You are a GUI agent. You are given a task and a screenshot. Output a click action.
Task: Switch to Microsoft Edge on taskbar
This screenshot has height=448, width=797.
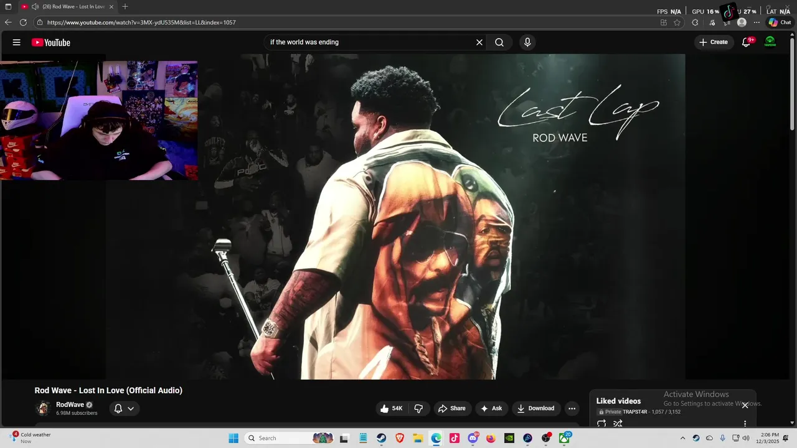436,438
